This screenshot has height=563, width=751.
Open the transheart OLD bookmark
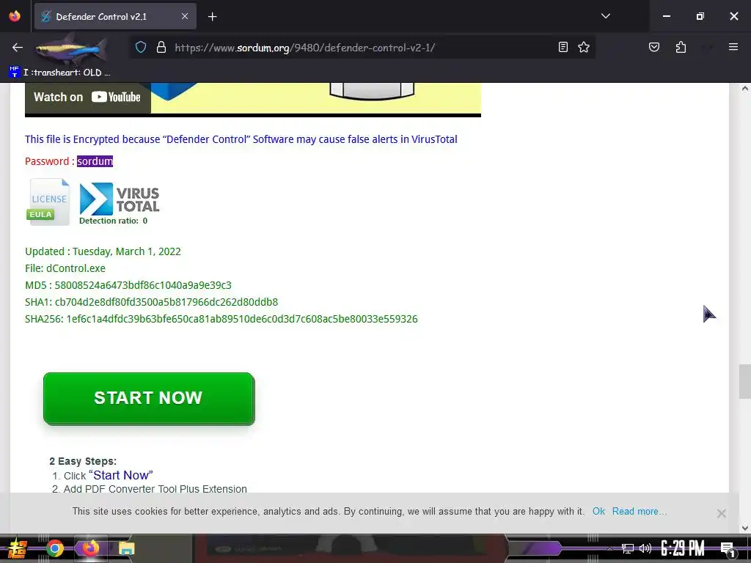[59, 73]
